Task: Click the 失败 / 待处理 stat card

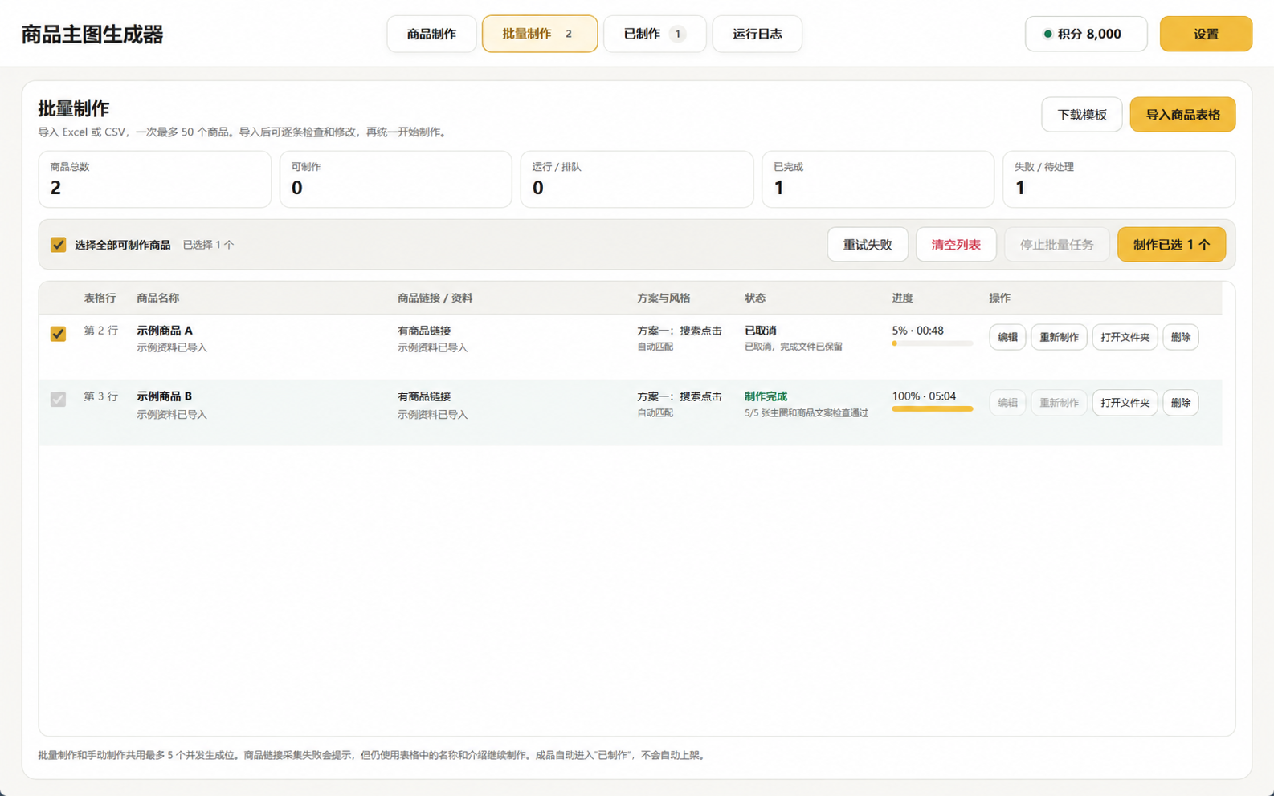Action: [x=1118, y=179]
